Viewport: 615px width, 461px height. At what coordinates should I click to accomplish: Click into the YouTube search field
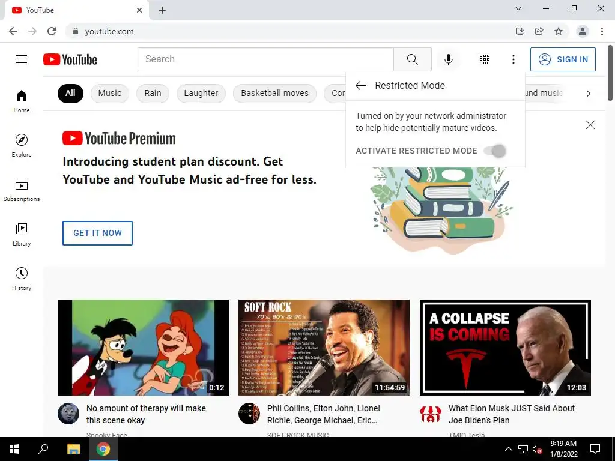265,59
